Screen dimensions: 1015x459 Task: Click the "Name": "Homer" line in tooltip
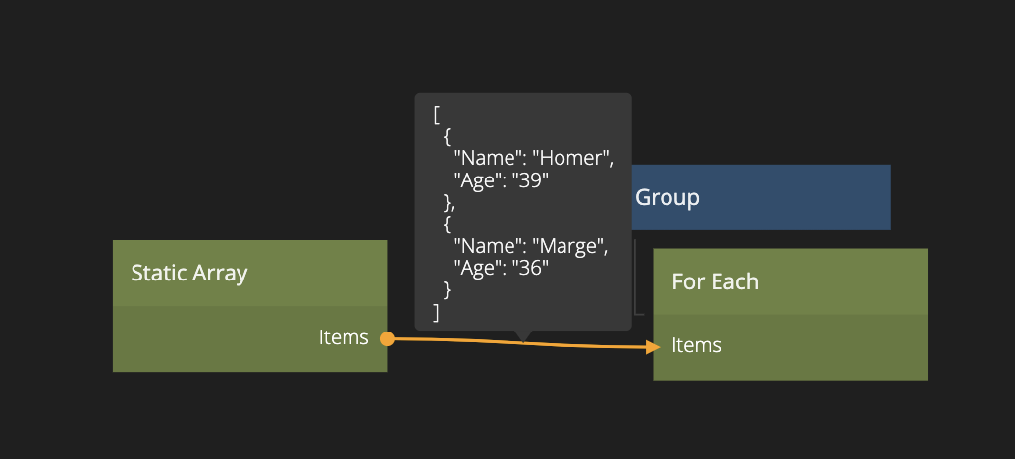coord(532,158)
